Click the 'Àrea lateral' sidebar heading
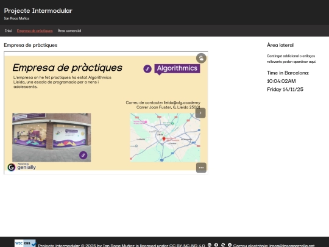 pos(280,45)
